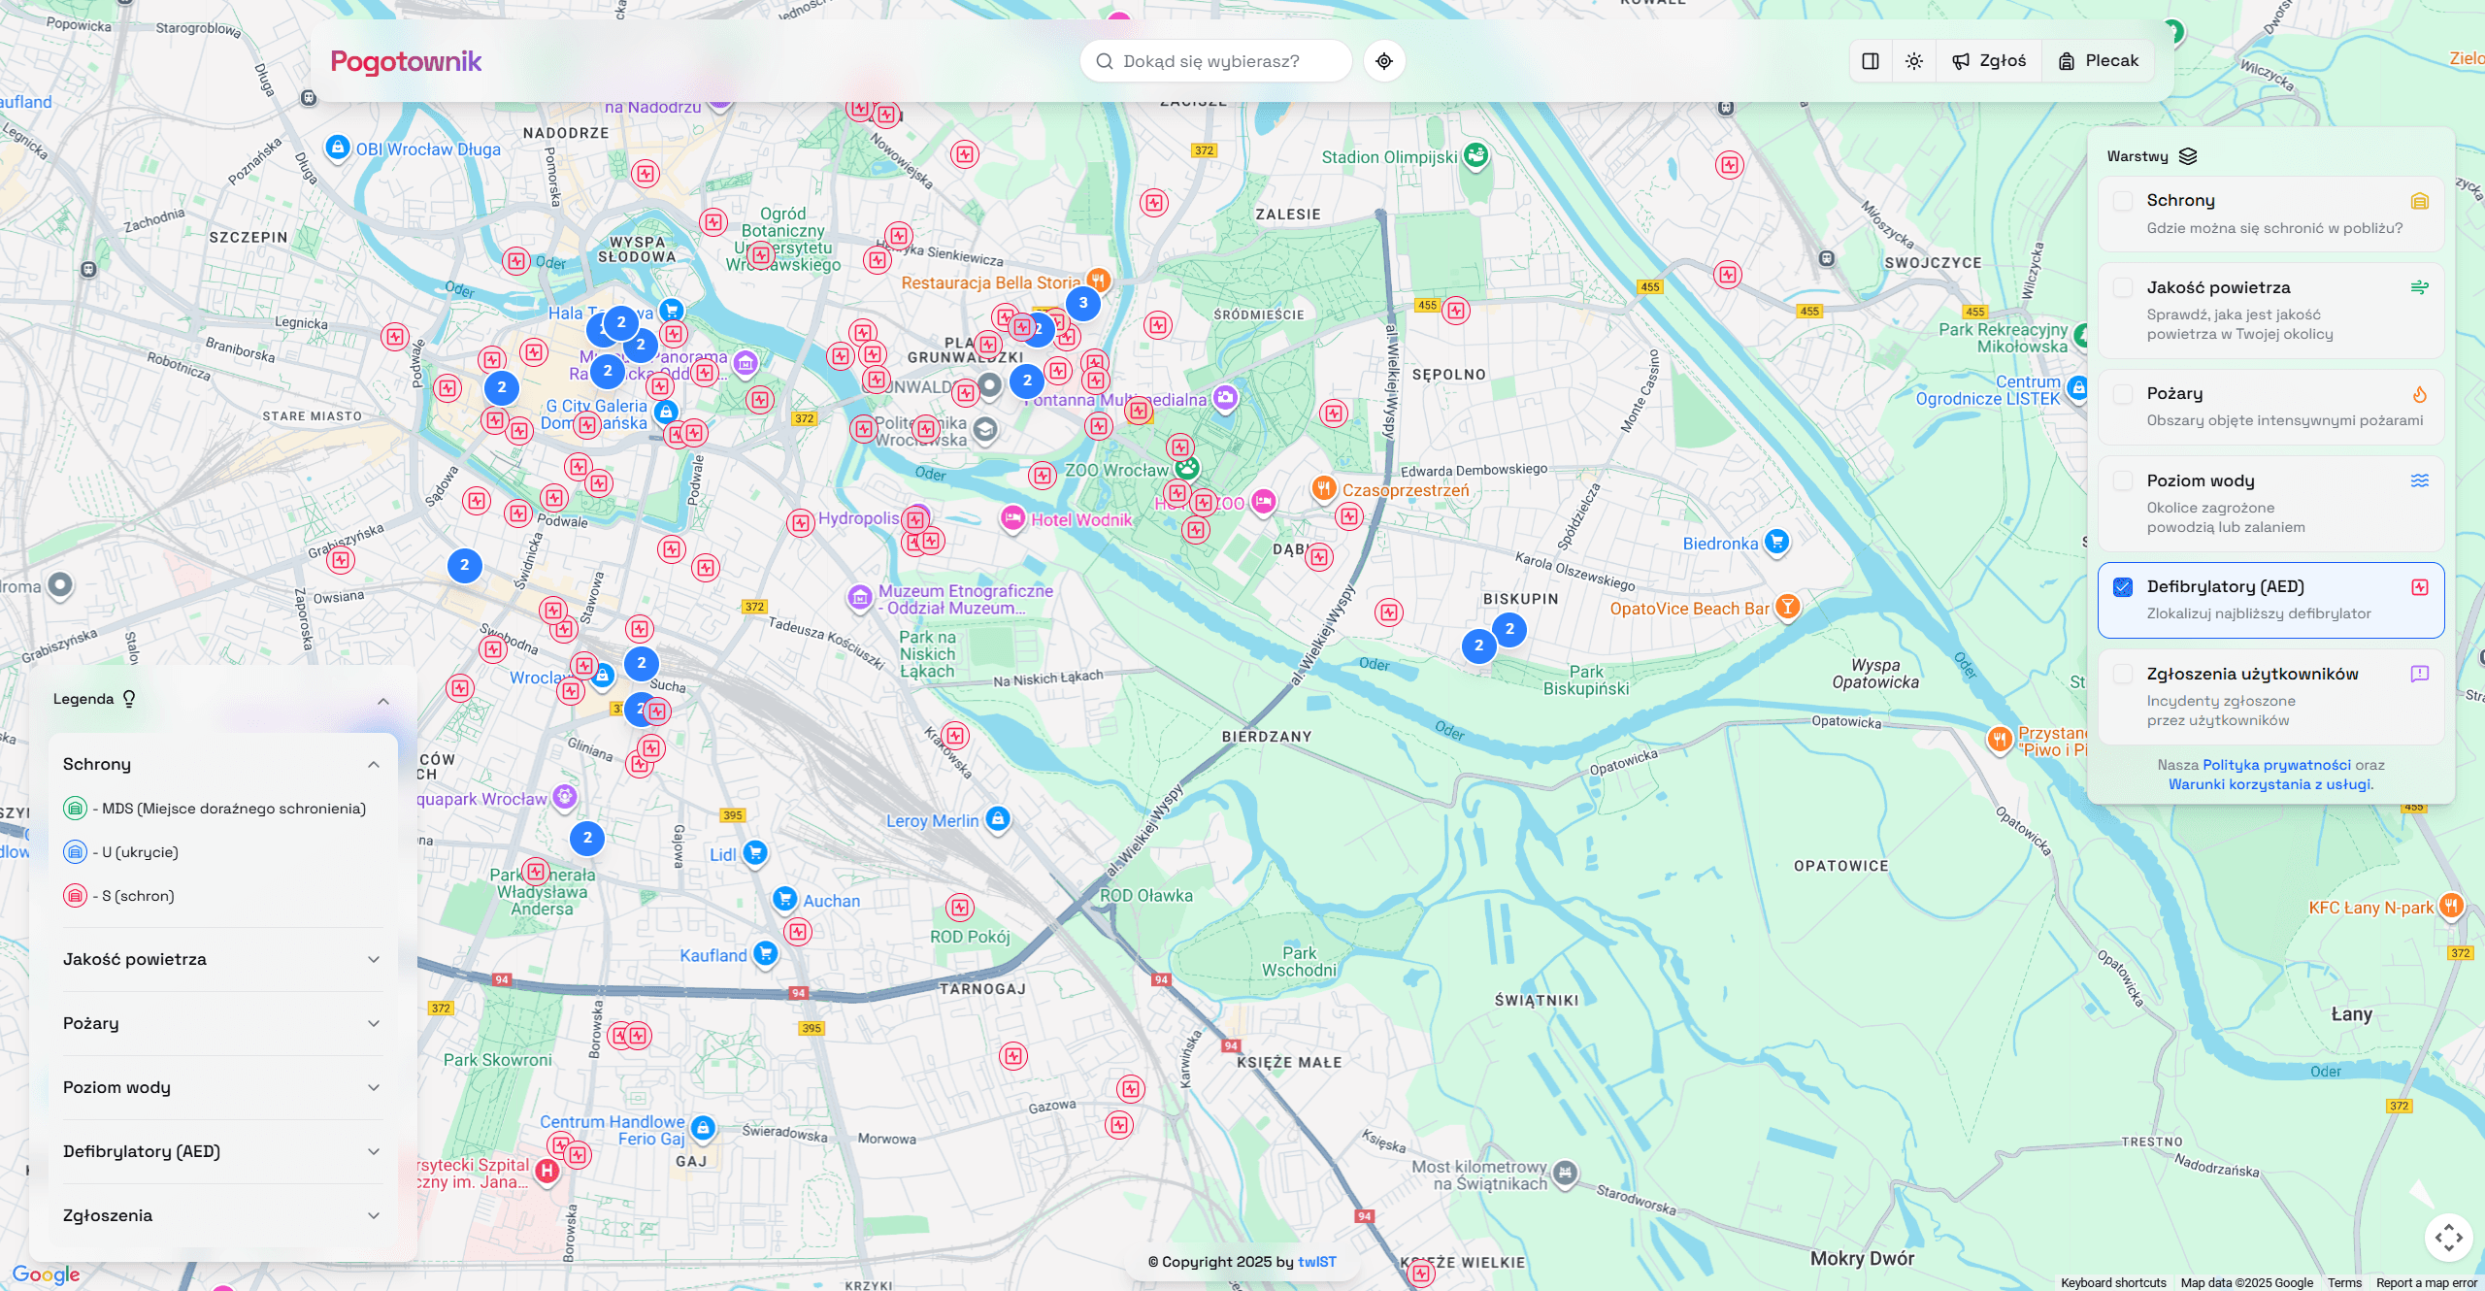The height and width of the screenshot is (1291, 2485).
Task: Open the Warunki korzystania z usługi link
Action: click(x=2270, y=784)
